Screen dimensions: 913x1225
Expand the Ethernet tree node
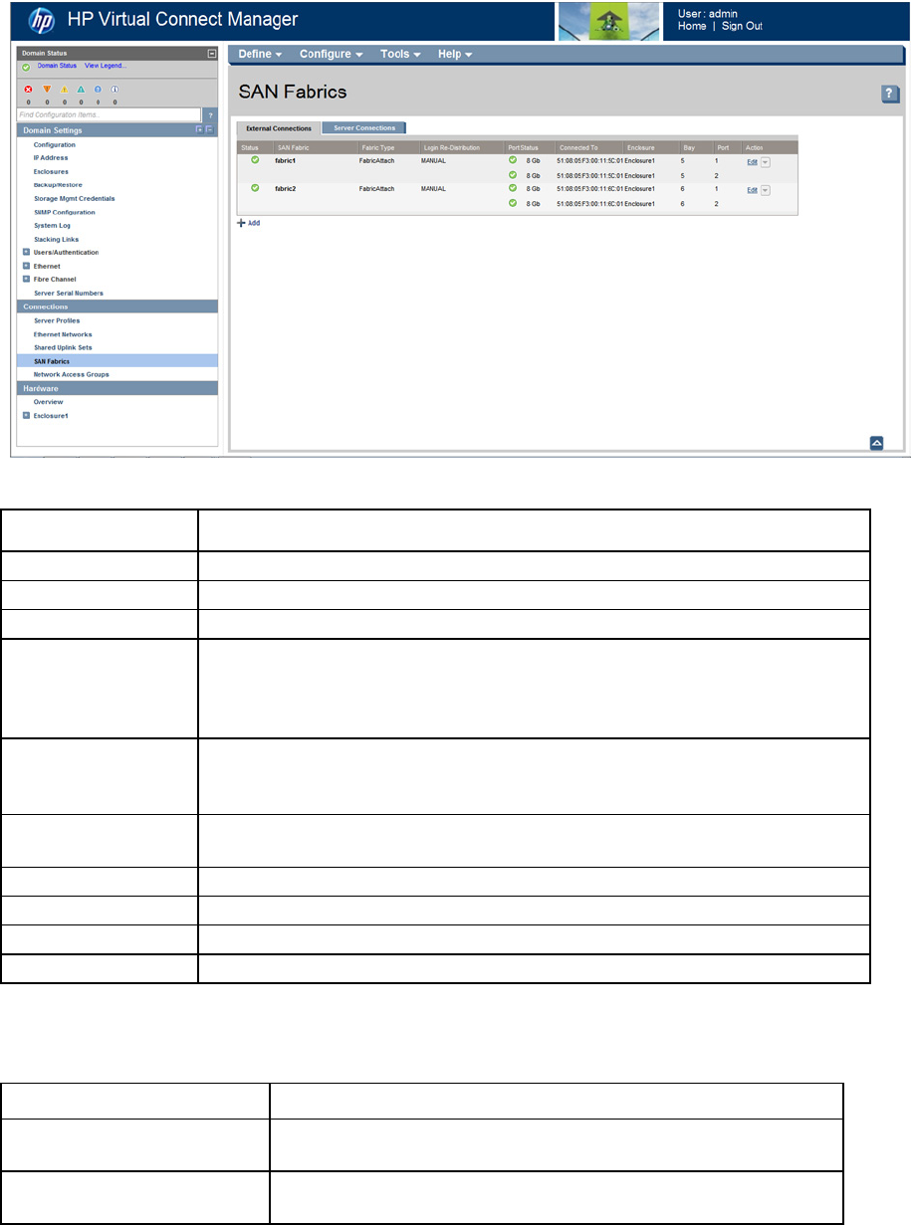(x=26, y=267)
